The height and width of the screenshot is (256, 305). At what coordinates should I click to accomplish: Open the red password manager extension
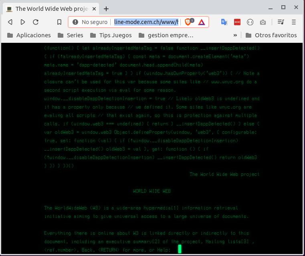[237, 22]
